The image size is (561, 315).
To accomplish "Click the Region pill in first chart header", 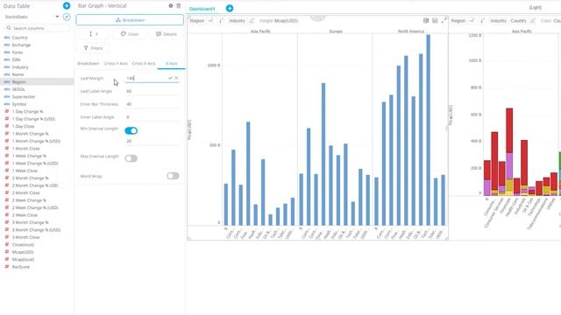I will pyautogui.click(x=196, y=21).
